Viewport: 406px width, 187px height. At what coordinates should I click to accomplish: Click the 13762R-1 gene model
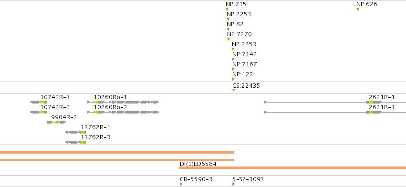coord(75,132)
